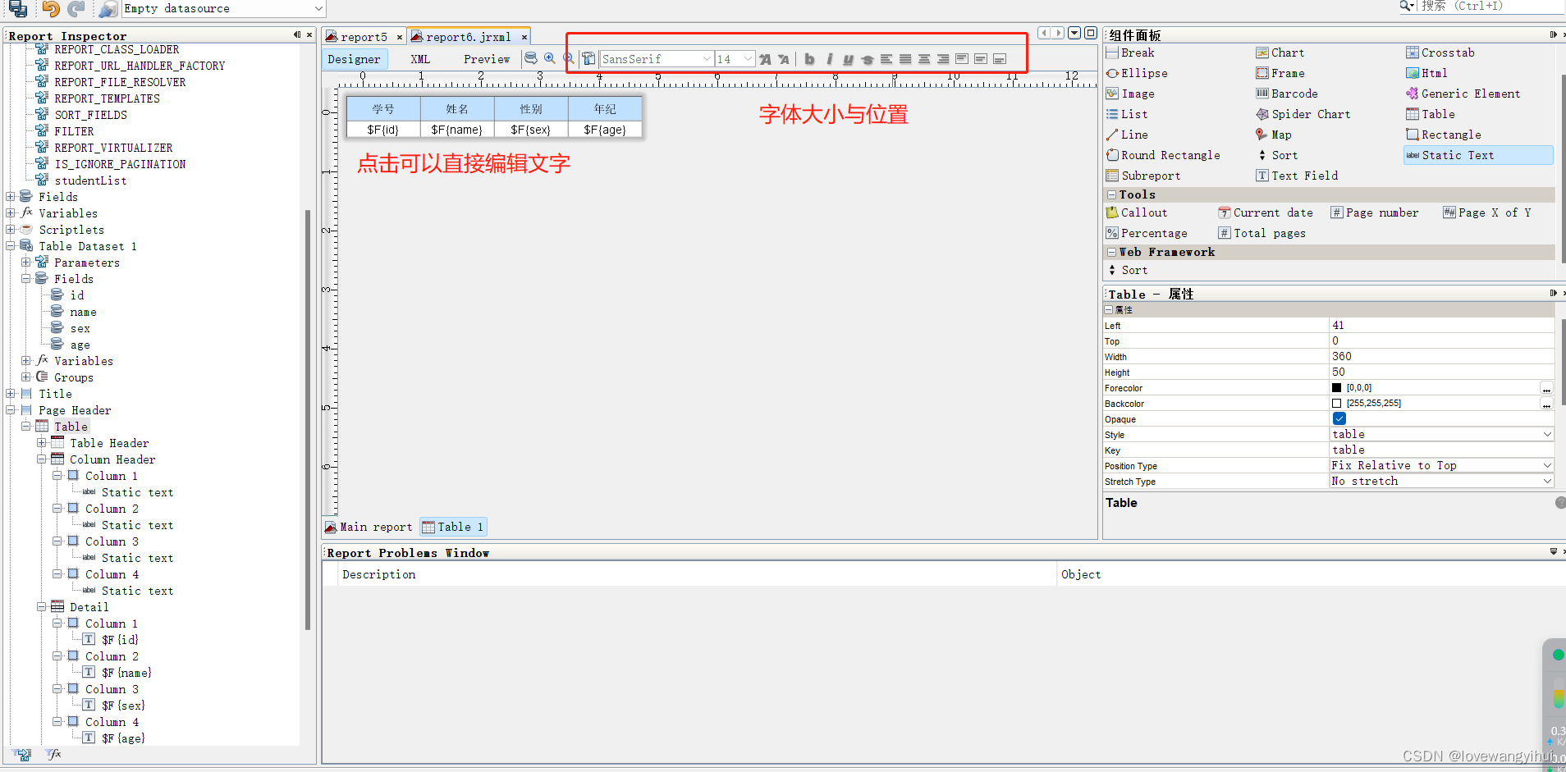Image resolution: width=1566 pixels, height=772 pixels.
Task: Edit the Left value field
Action: pyautogui.click(x=1441, y=325)
